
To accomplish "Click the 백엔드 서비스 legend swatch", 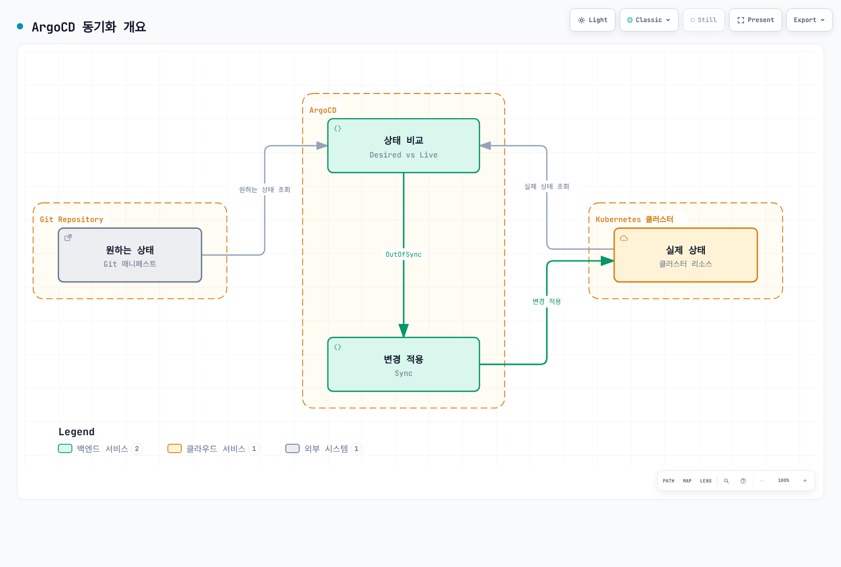I will [x=65, y=448].
